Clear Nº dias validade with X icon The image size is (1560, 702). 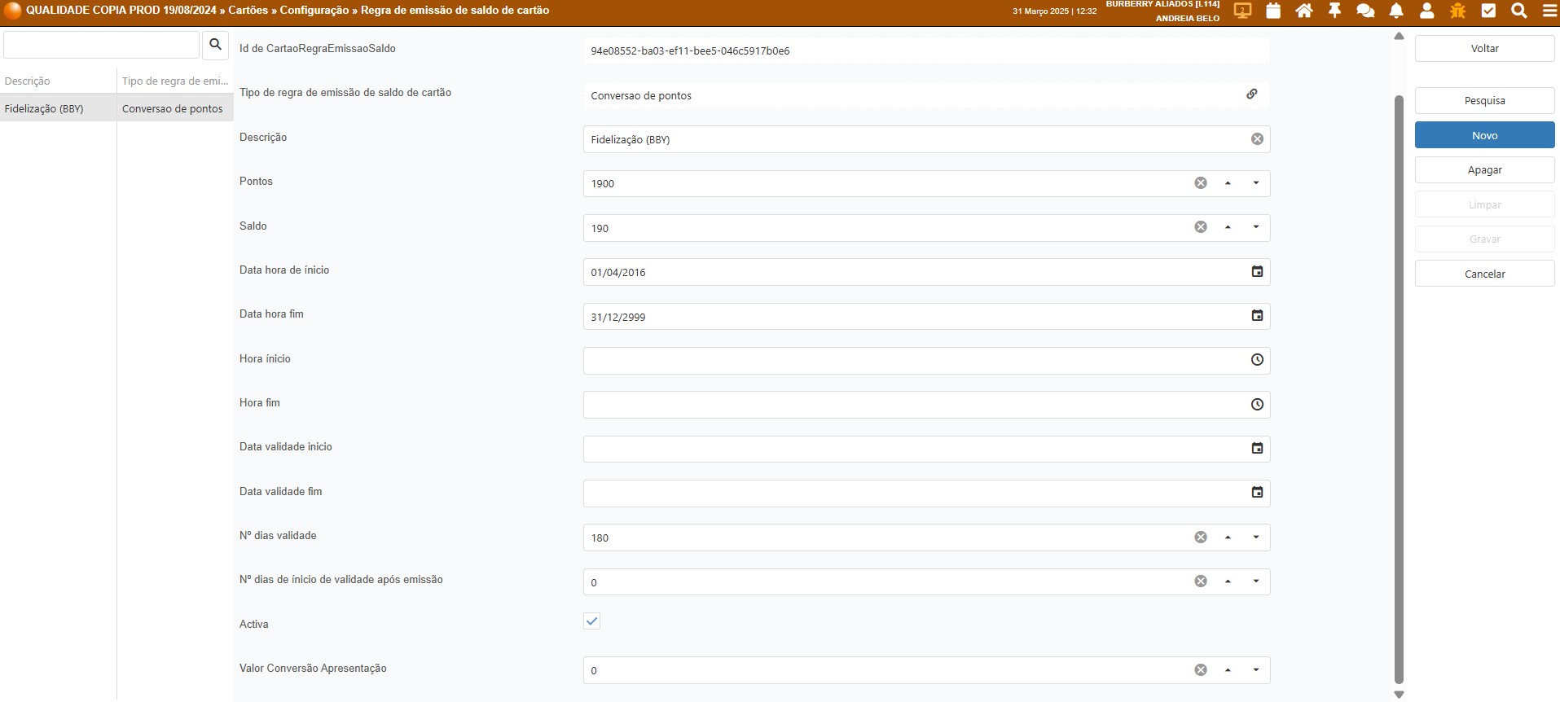[x=1201, y=537]
